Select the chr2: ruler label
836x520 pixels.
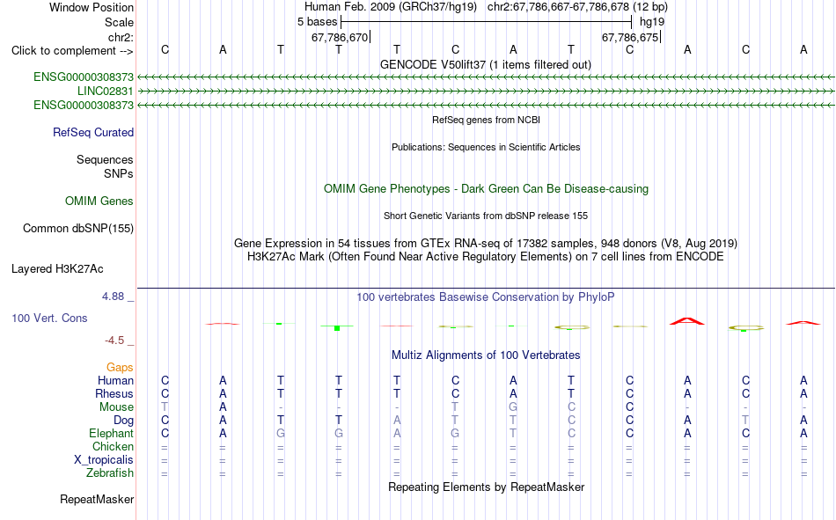tap(121, 37)
